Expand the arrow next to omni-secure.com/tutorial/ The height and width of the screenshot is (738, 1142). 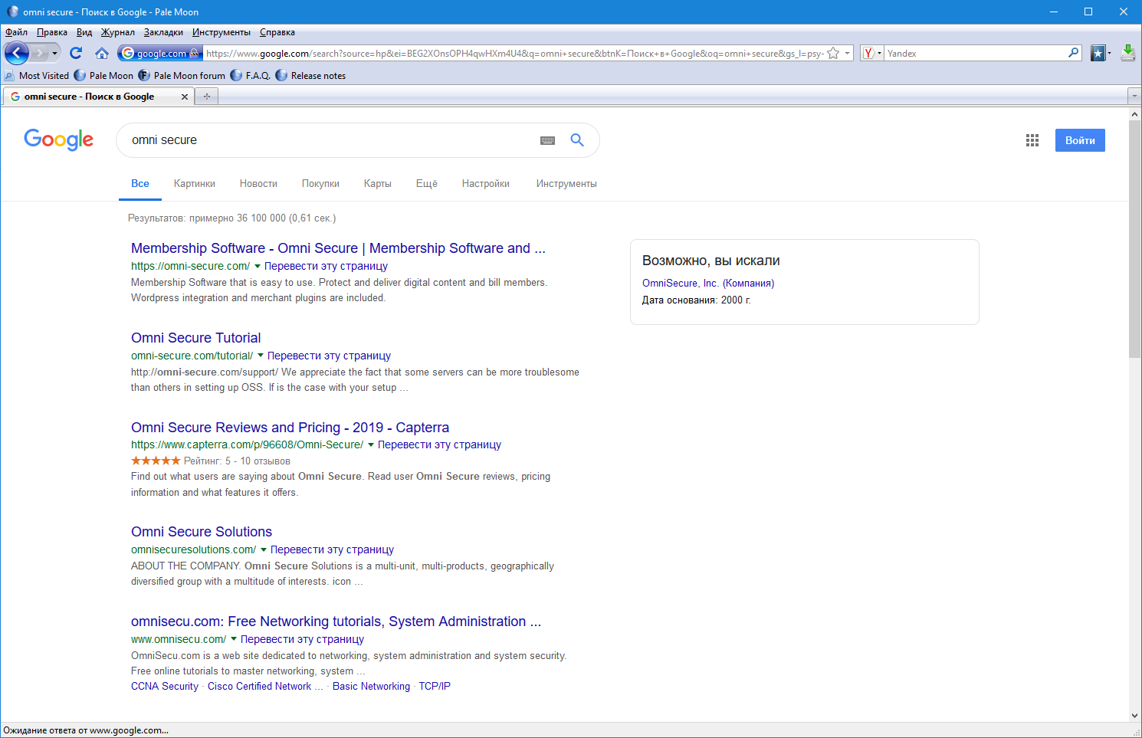[x=261, y=356]
